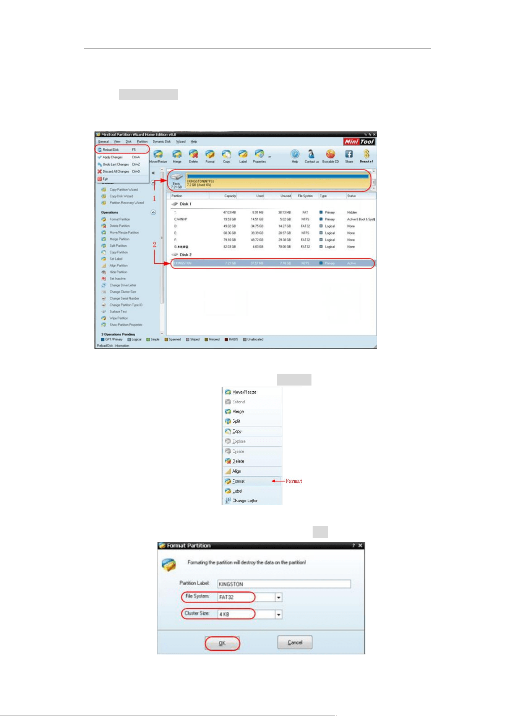Click the Donate toolbar icon
The height and width of the screenshot is (716, 506).
pos(367,156)
